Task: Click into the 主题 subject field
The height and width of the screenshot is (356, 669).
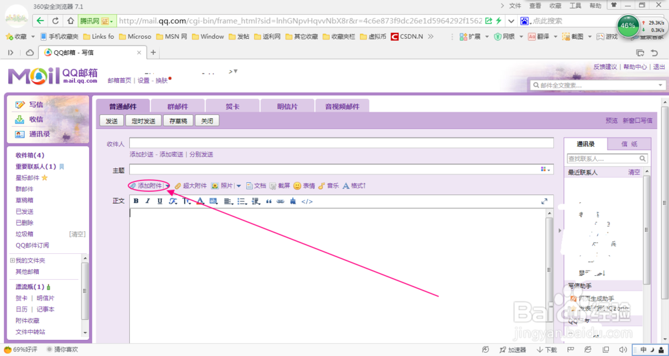Action: coord(334,170)
